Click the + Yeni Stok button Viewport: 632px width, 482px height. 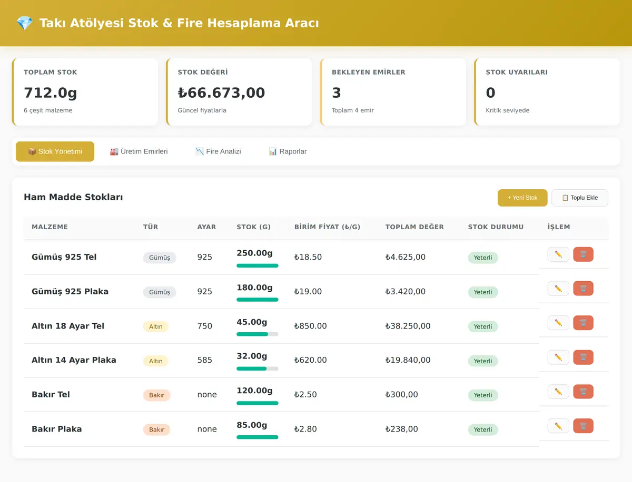point(522,198)
